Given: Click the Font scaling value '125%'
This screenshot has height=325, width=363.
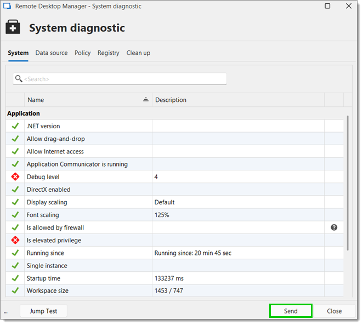Looking at the screenshot, I should [x=162, y=215].
